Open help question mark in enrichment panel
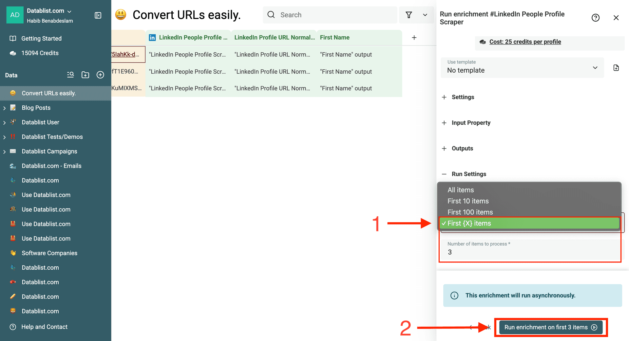The height and width of the screenshot is (341, 629). pos(595,18)
